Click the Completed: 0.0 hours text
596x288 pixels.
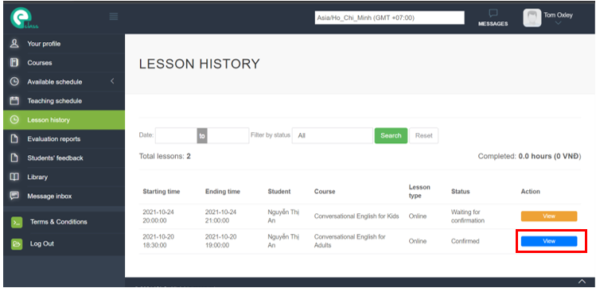point(529,156)
